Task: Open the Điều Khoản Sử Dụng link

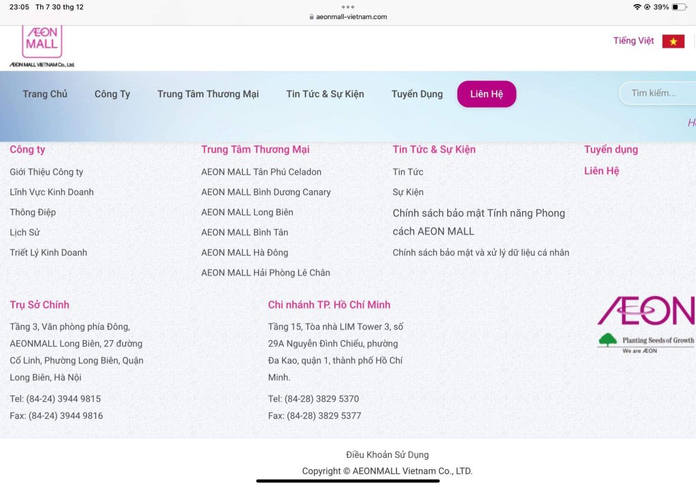Action: pyautogui.click(x=387, y=455)
